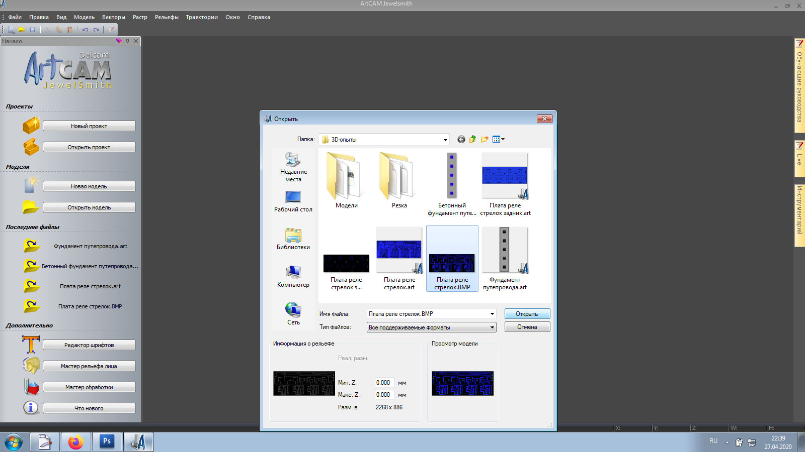Click the Redo arrow in toolbar

tap(96, 30)
